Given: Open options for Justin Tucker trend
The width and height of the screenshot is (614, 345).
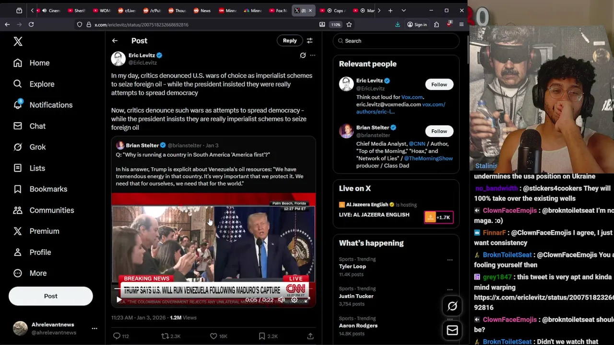Looking at the screenshot, I should [450, 289].
